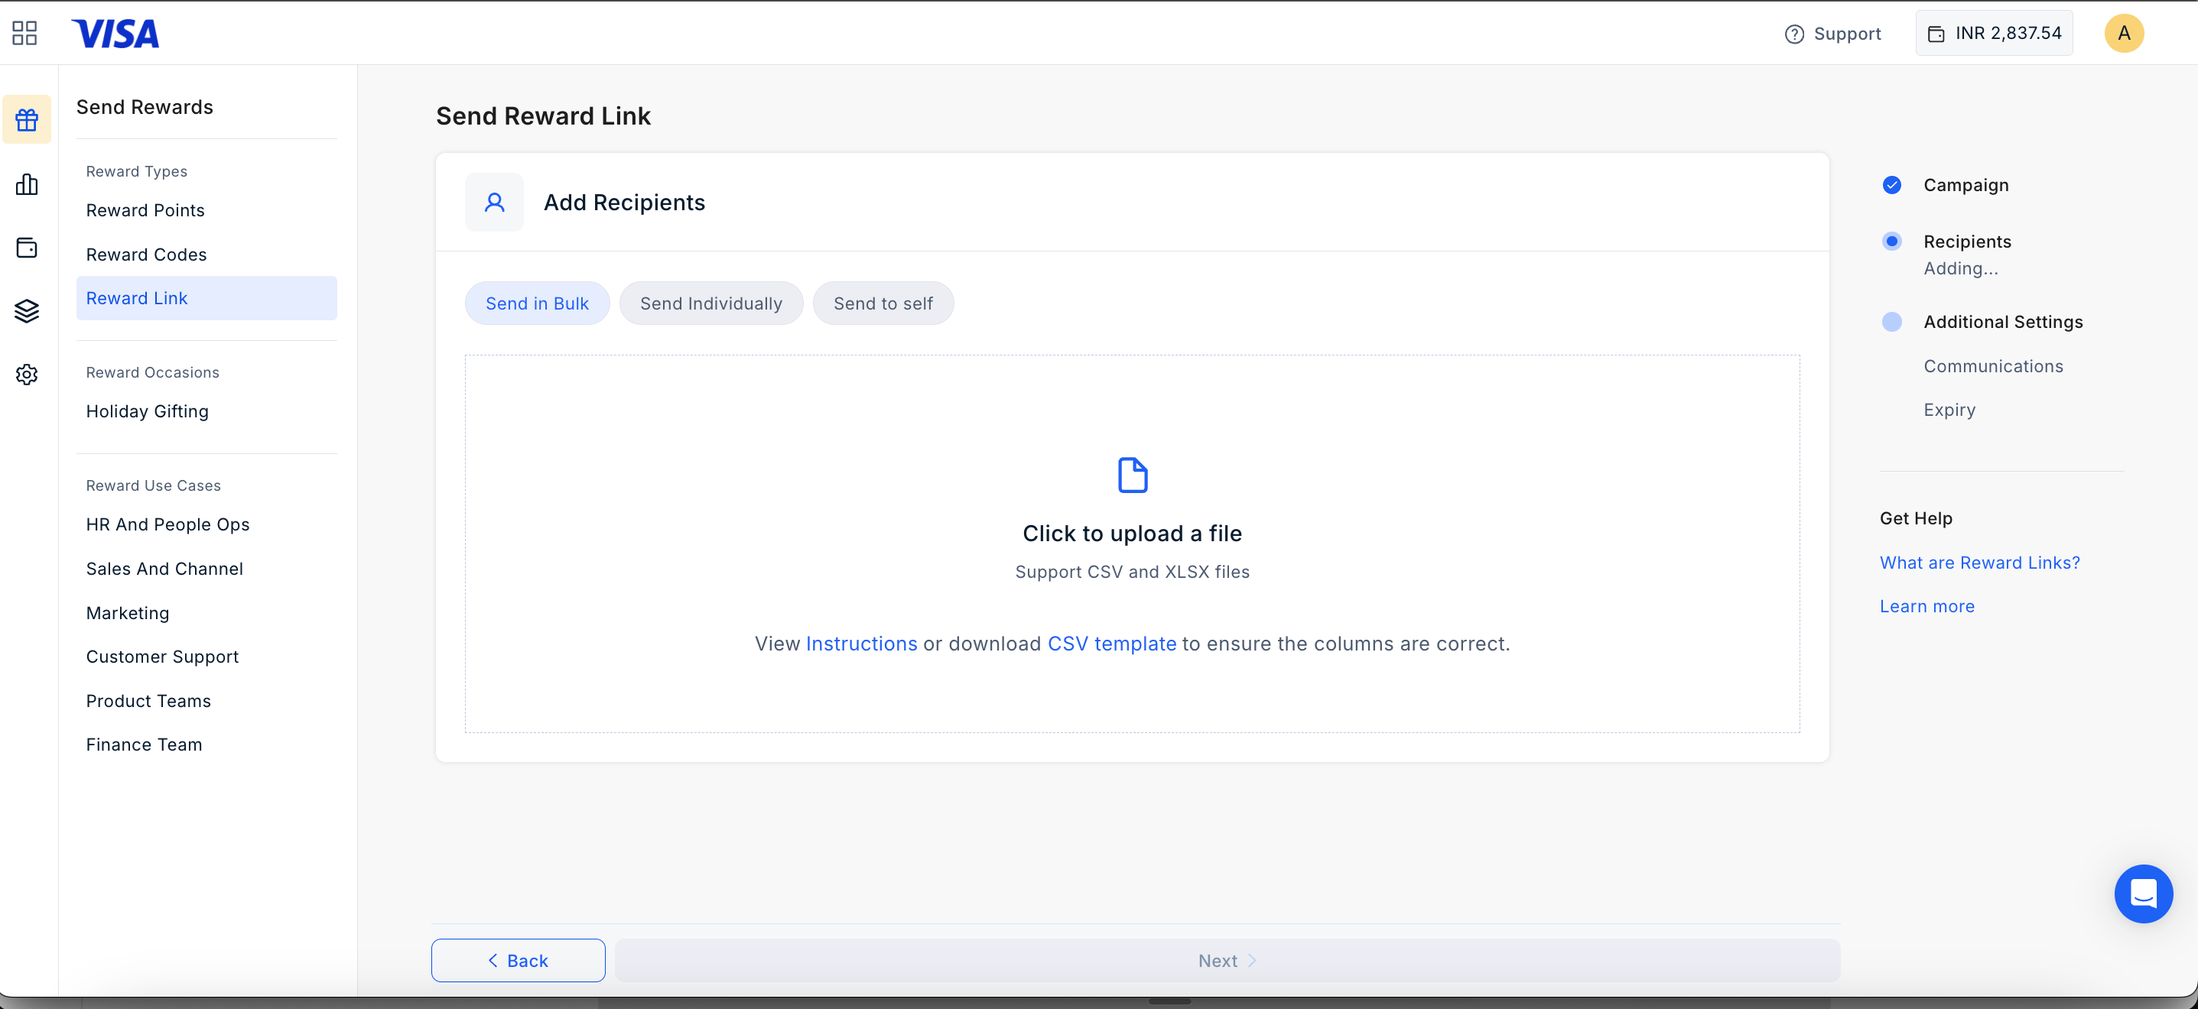Viewport: 2198px width, 1009px height.
Task: Go to Recipients step label
Action: click(x=1967, y=242)
